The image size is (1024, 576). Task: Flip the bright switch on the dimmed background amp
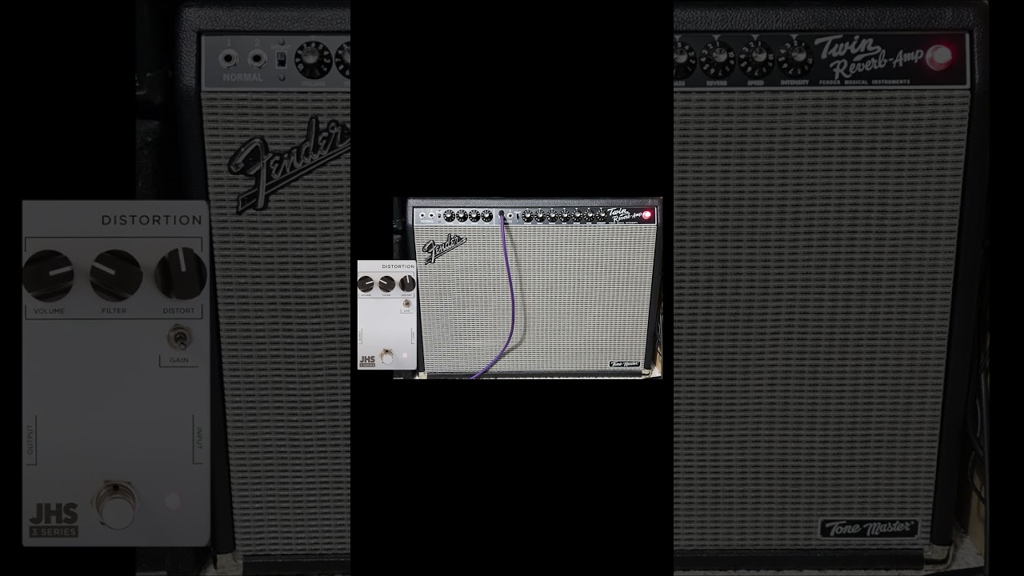point(281,59)
